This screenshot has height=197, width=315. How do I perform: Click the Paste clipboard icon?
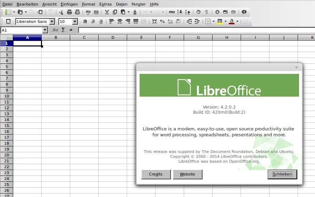[x=123, y=12]
